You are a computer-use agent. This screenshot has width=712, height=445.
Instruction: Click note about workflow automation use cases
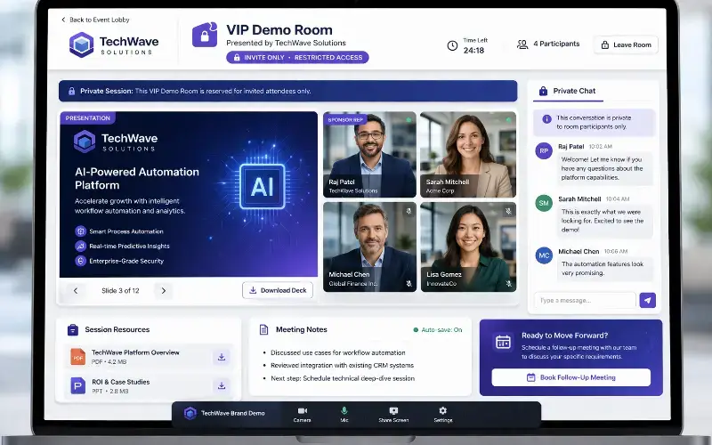(338, 352)
